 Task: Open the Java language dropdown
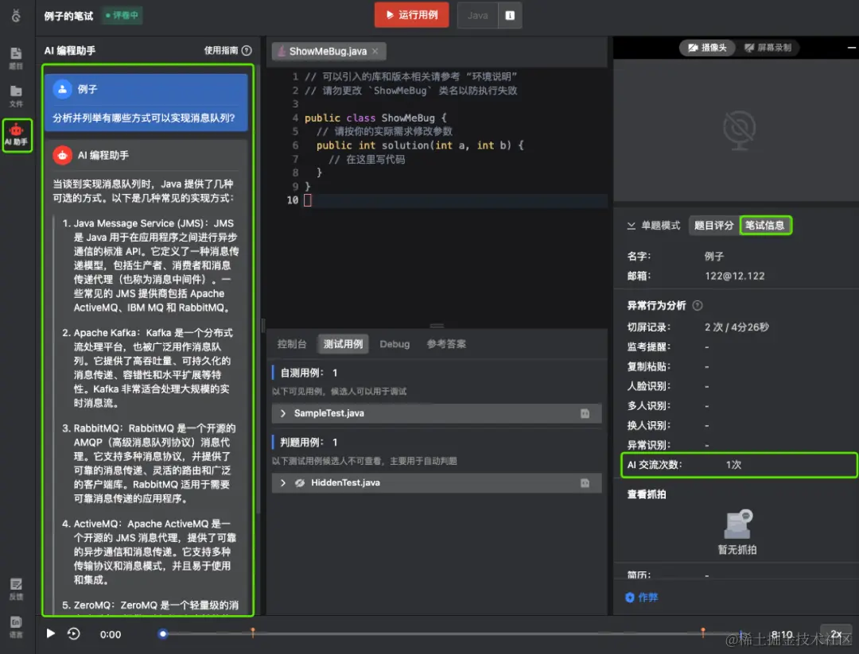(x=477, y=14)
